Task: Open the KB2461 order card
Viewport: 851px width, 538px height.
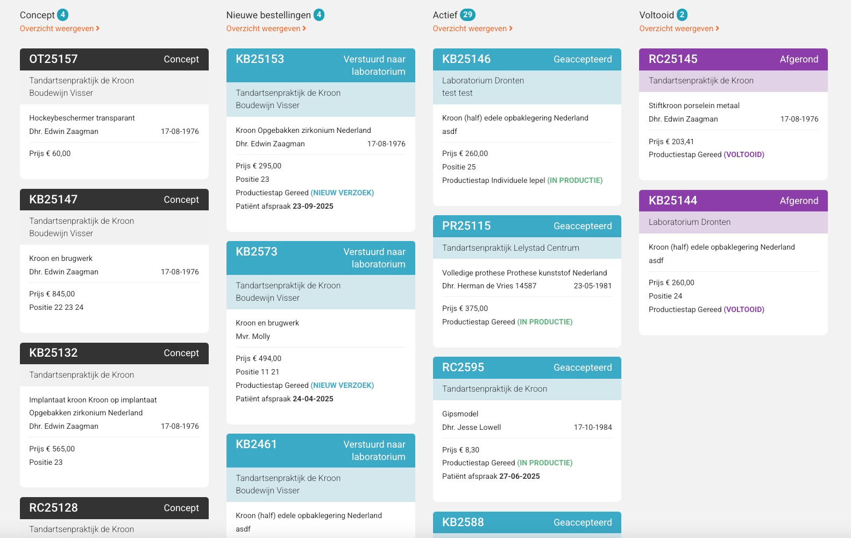Action: coord(321,450)
